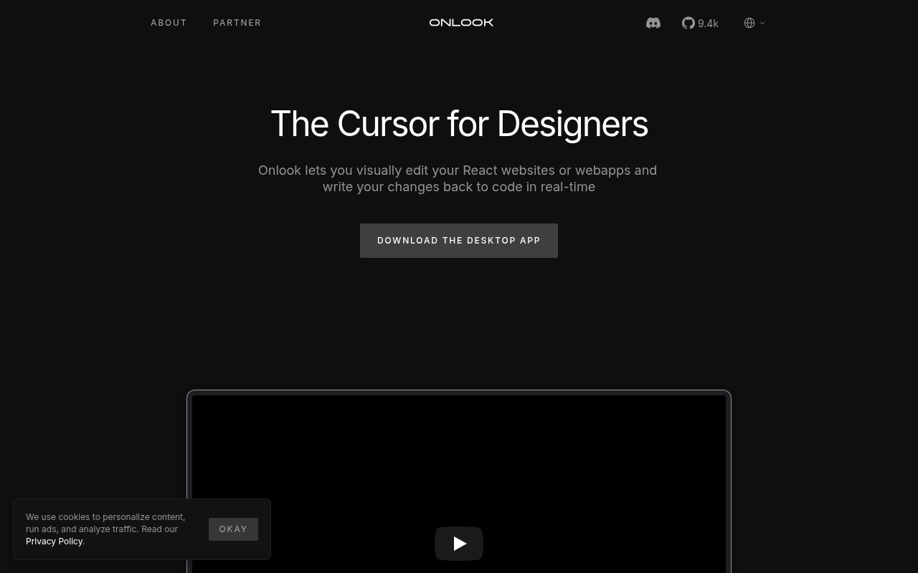Dismiss cookie notice with Okay
Viewport: 918px width, 573px height.
coord(233,529)
